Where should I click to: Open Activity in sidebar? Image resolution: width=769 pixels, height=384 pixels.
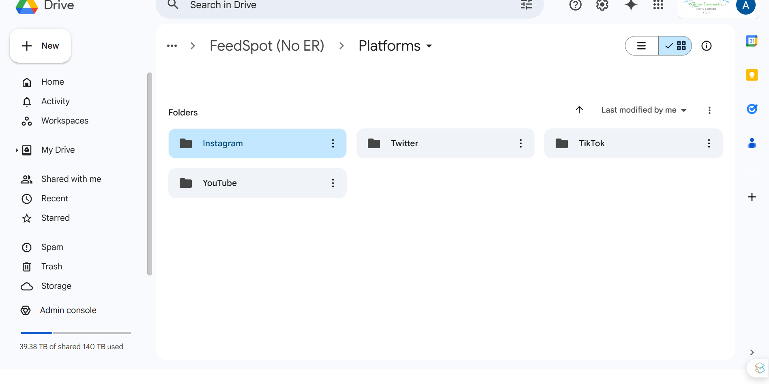point(56,101)
